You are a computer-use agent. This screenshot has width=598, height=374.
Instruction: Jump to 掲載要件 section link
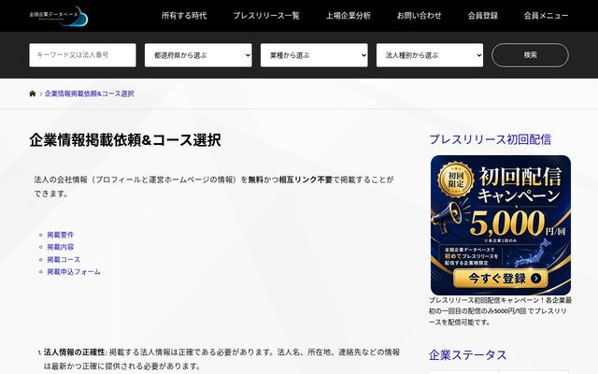[x=60, y=235]
